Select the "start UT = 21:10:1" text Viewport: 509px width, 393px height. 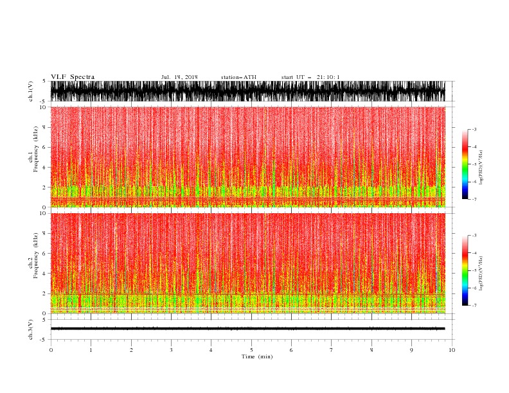(x=310, y=77)
